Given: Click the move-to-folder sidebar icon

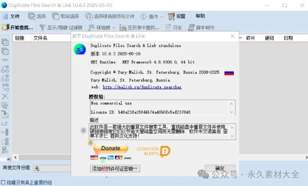Looking at the screenshot, I should (x=5, y=114).
